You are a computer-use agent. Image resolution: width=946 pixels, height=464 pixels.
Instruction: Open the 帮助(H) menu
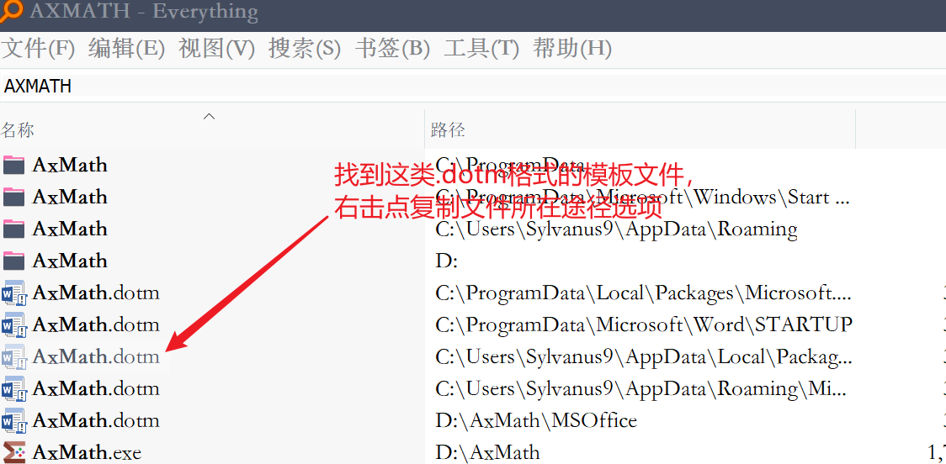572,49
